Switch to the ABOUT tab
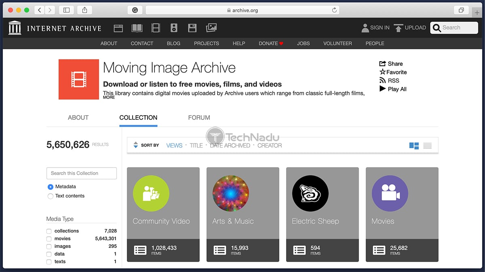The image size is (485, 272). (78, 118)
